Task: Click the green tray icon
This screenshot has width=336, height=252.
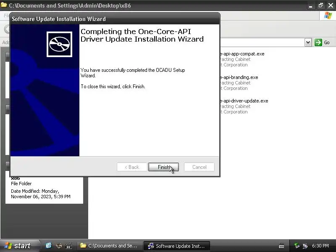Action: (x=297, y=245)
